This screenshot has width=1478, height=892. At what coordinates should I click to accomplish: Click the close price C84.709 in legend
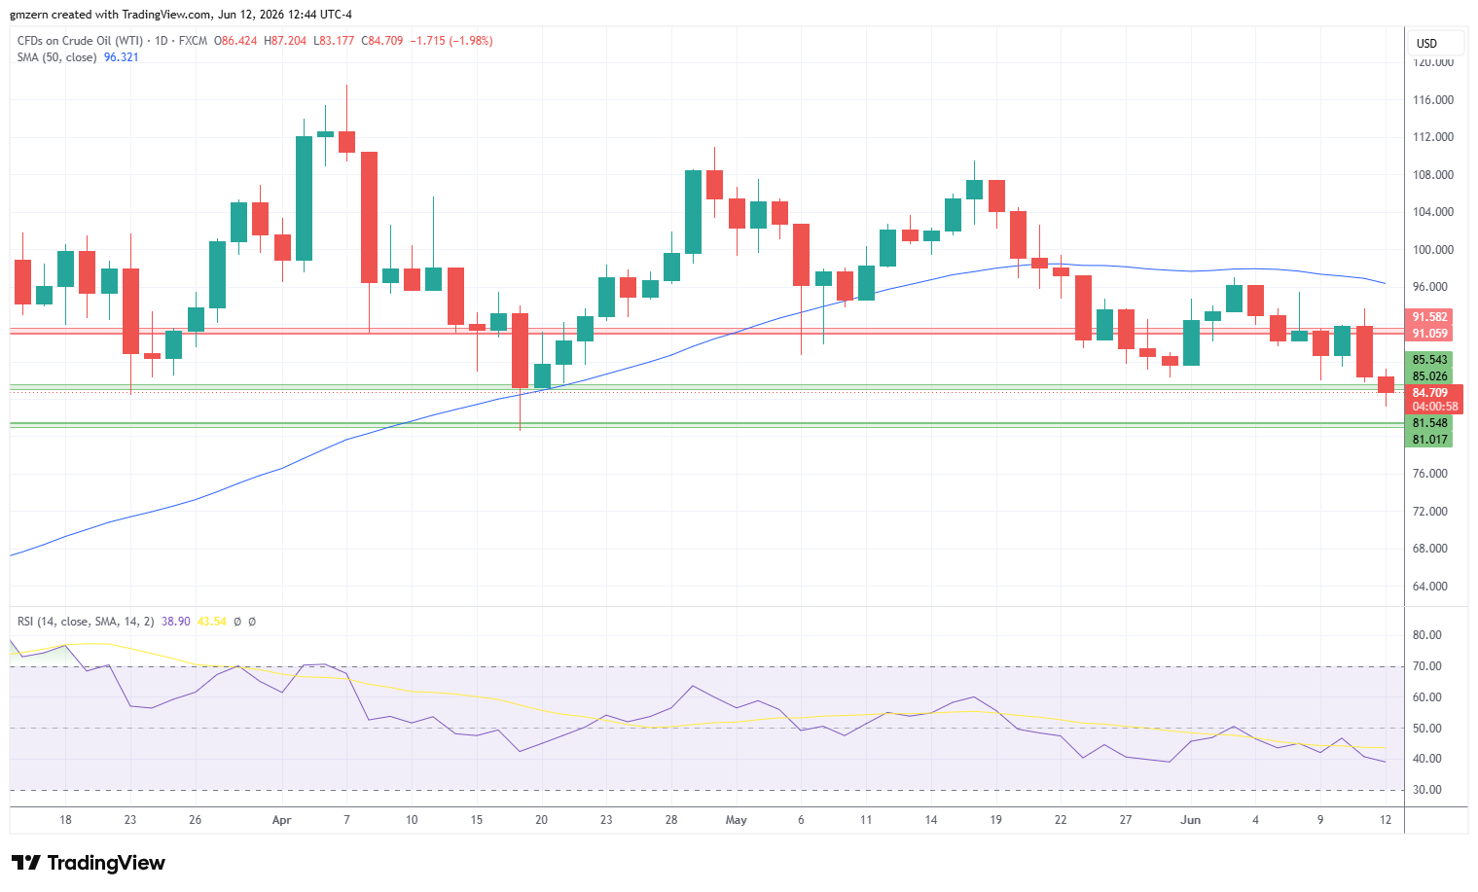382,41
